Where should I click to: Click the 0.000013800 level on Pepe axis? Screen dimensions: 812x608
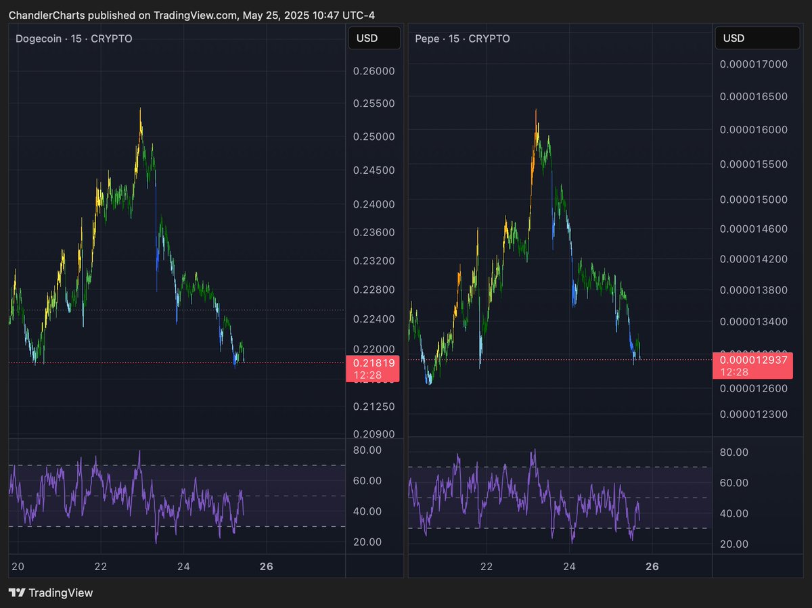tap(753, 289)
